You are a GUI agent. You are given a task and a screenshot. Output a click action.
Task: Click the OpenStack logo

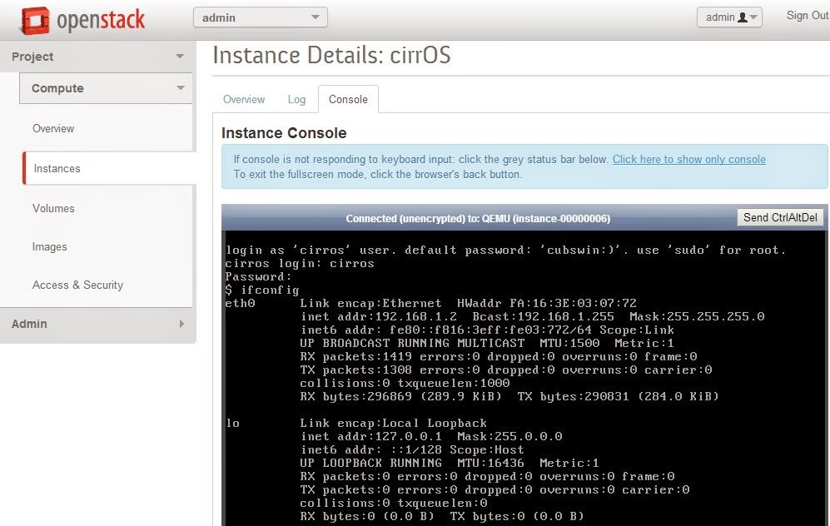82,20
